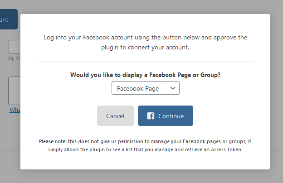The width and height of the screenshot is (283, 183).
Task: Focus the small input field behind the dialog
Action: [x=14, y=47]
